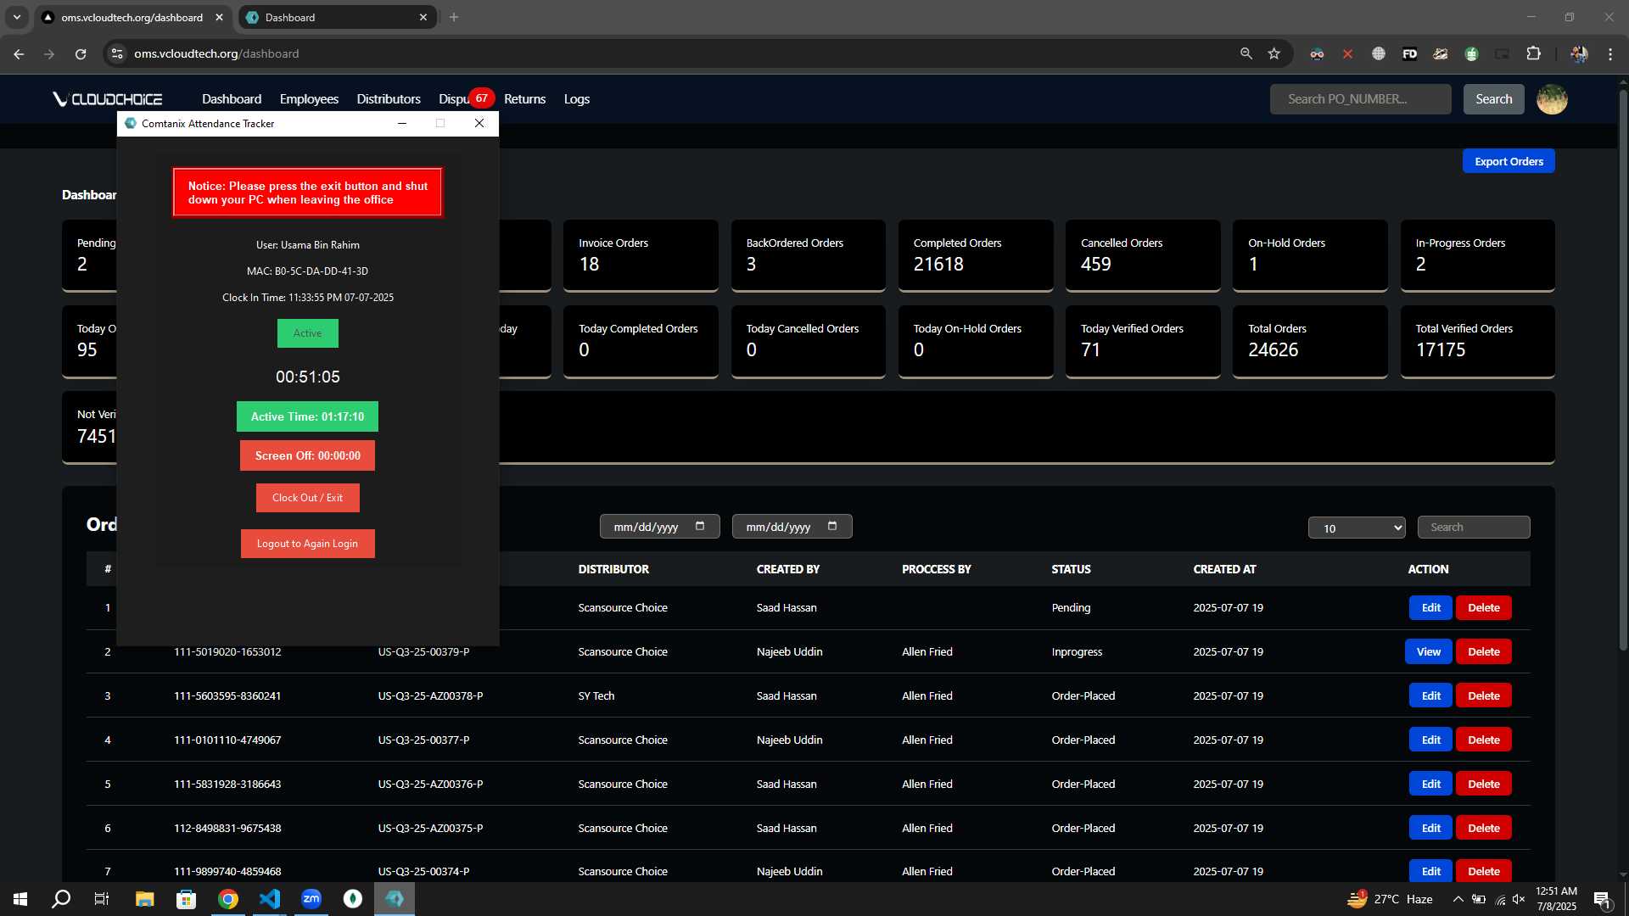
Task: Open Google Chrome taskbar icon
Action: tap(227, 899)
